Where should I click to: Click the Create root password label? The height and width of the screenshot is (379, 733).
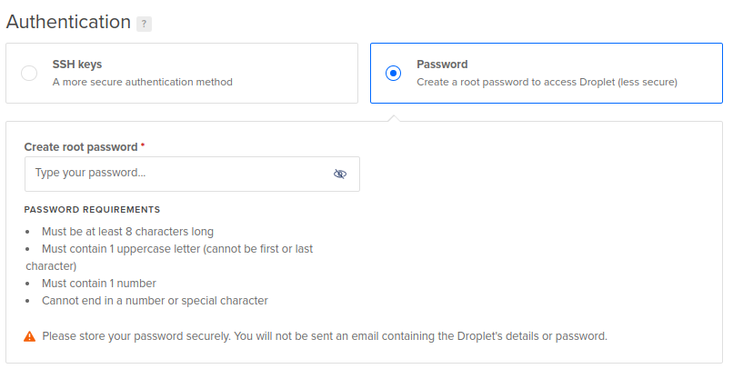[x=81, y=147]
